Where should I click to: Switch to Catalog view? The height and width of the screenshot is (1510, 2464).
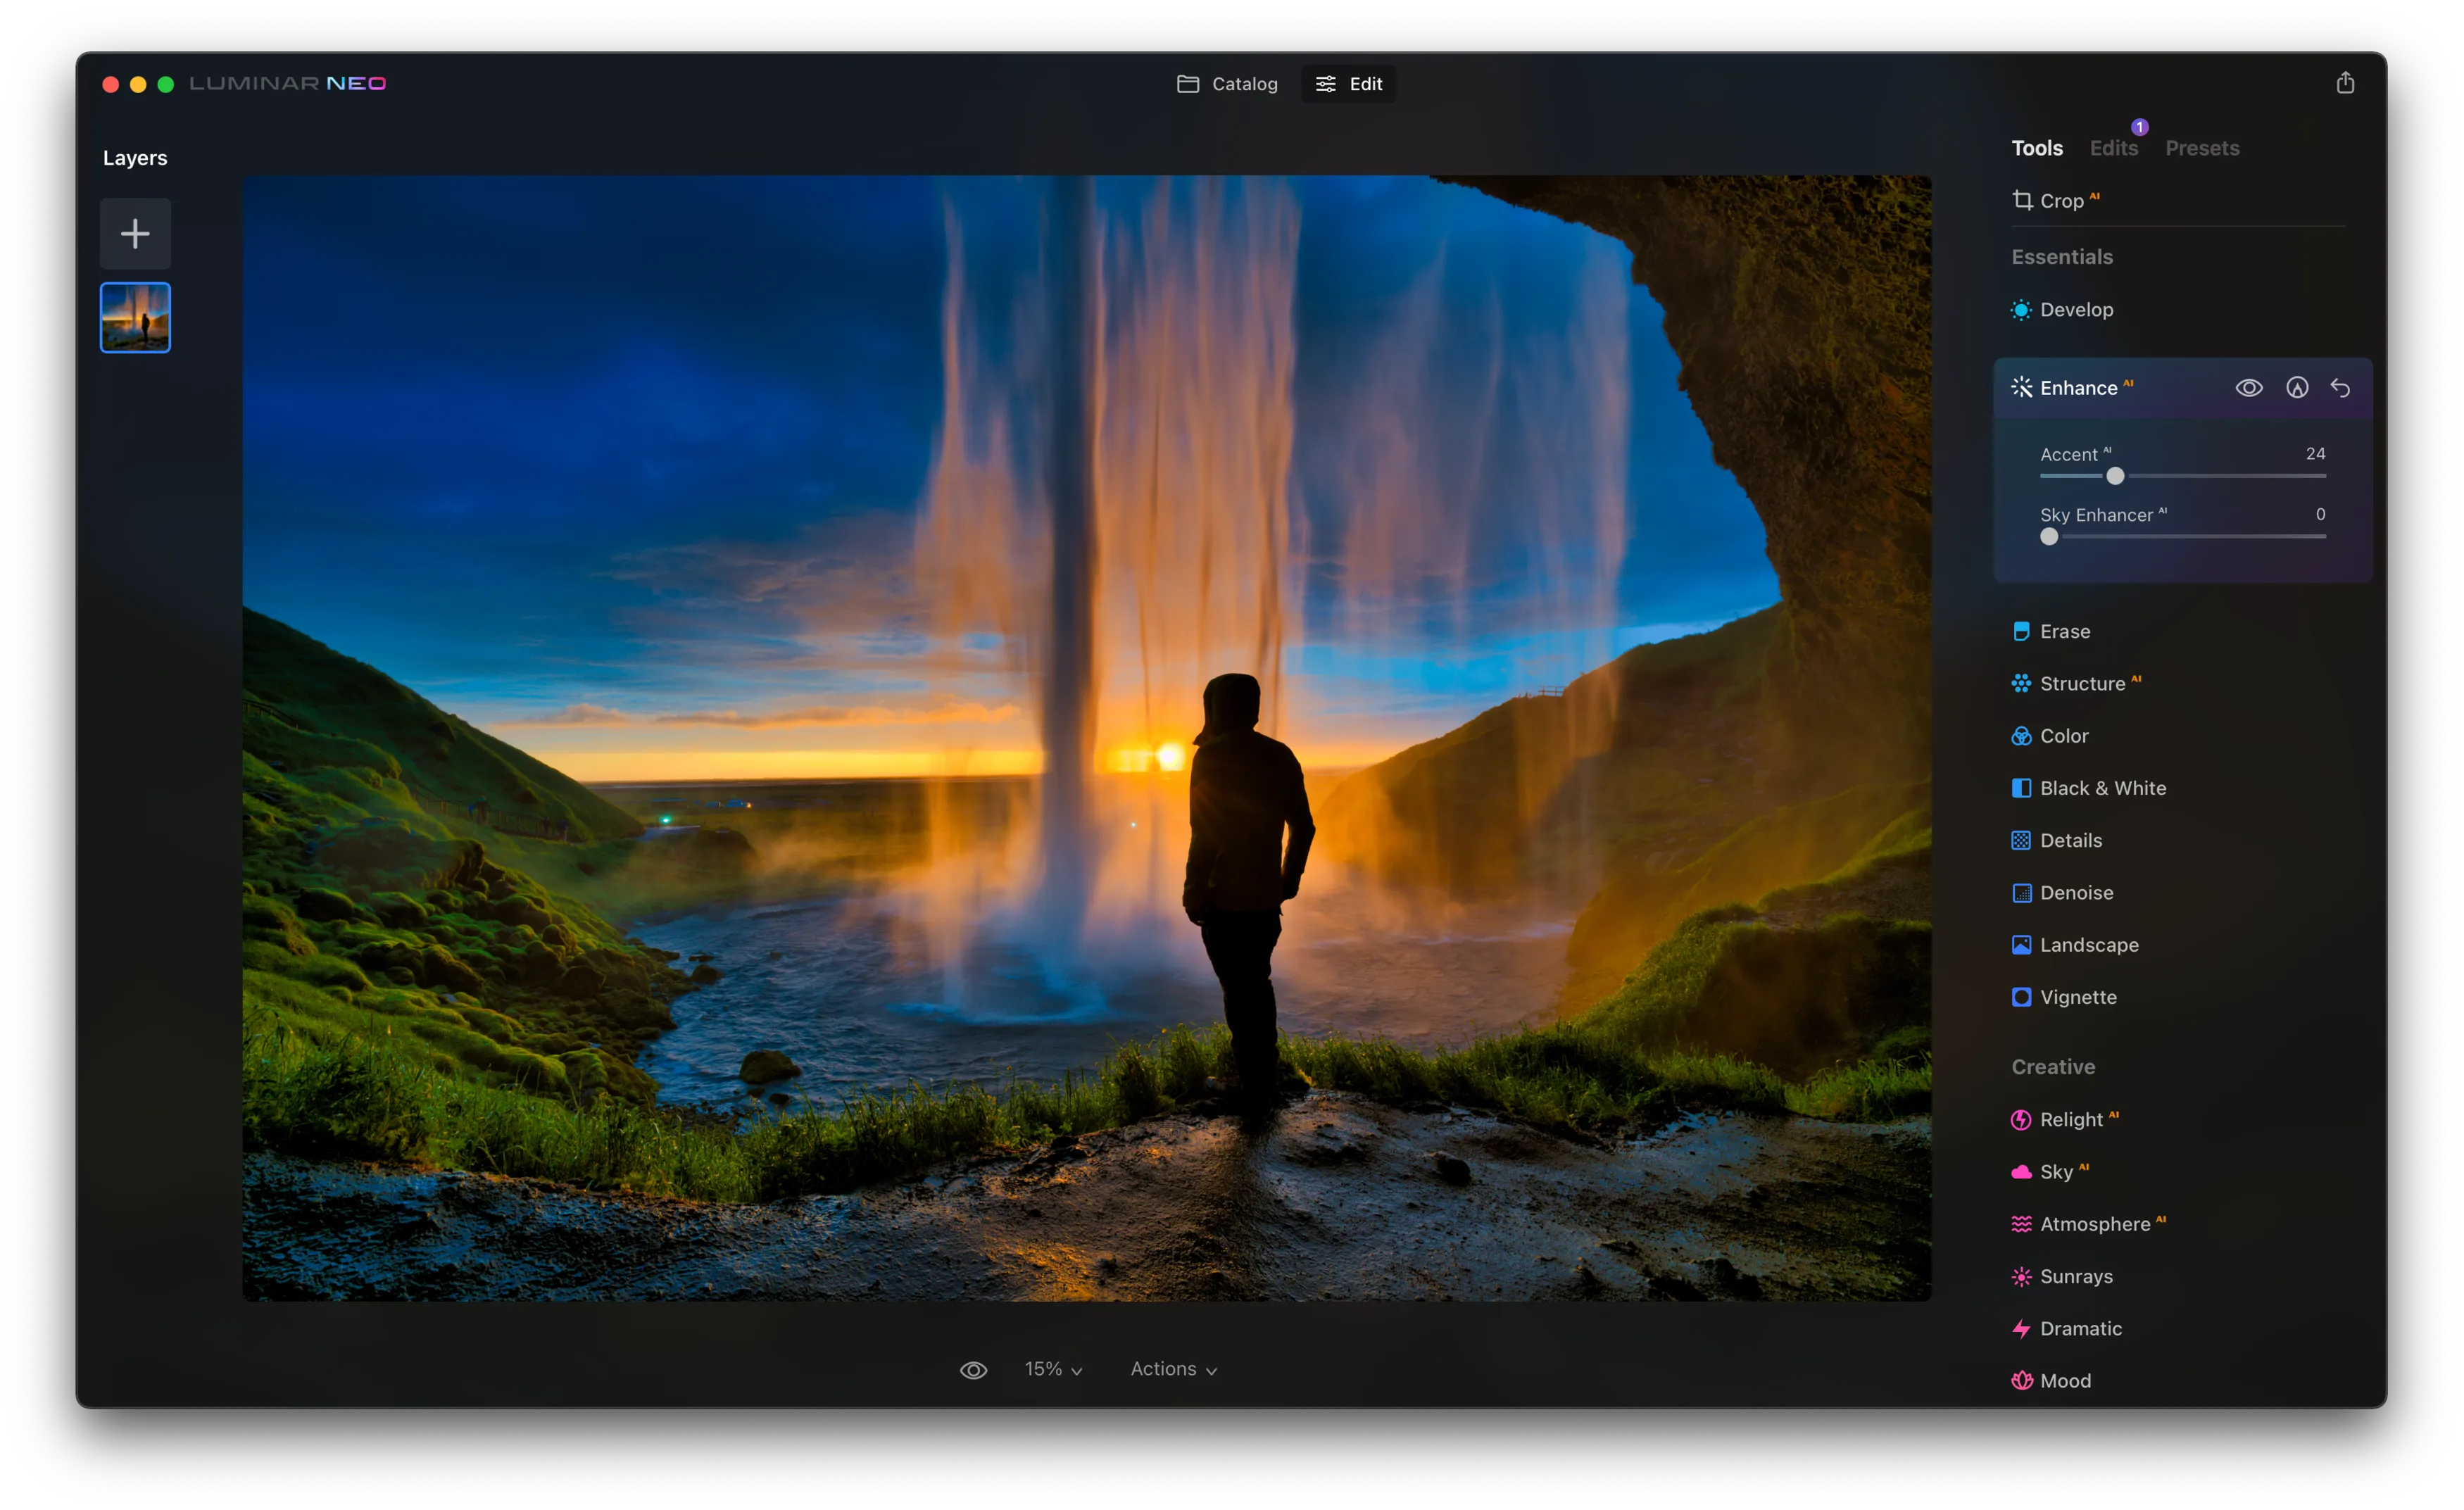click(x=1226, y=84)
